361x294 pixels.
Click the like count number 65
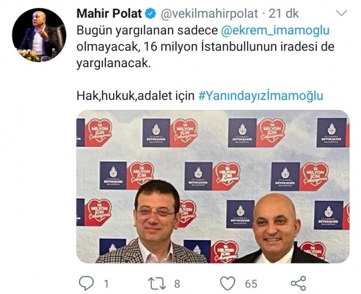[x=251, y=284]
